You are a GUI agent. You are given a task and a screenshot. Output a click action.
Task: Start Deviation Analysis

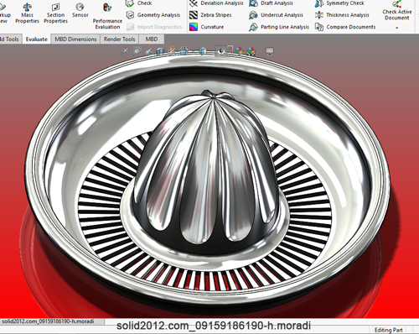click(216, 3)
